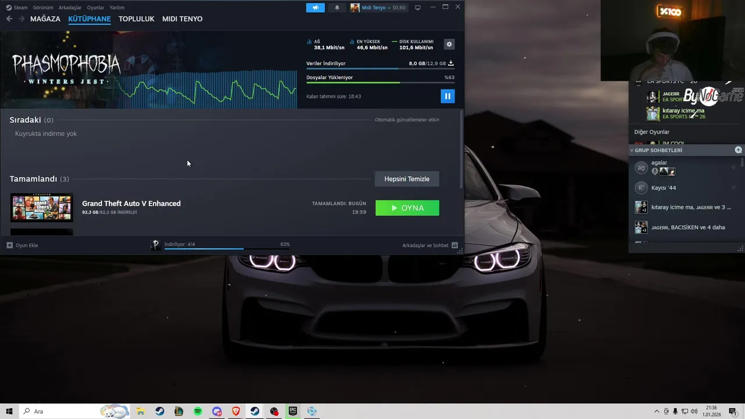Pause the Phasmophobia download
Viewport: 745px width, 419px height.
pyautogui.click(x=448, y=96)
